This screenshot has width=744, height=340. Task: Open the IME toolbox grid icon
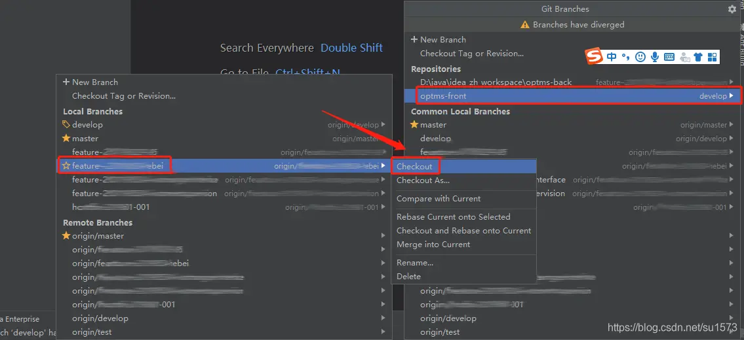(712, 57)
